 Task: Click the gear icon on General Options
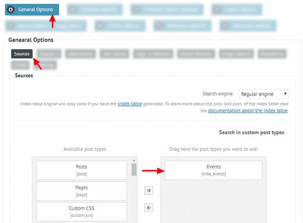11,9
